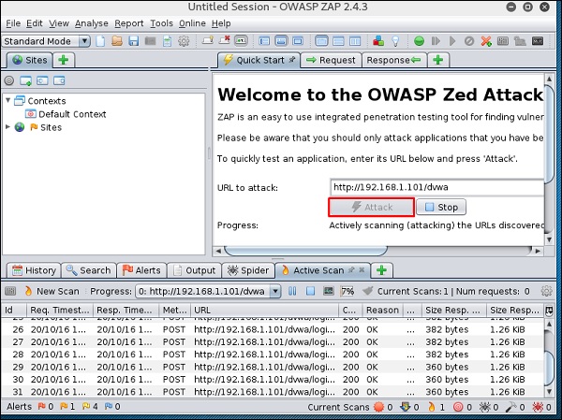Toggle the green break-on-all-requests circle
The height and width of the screenshot is (420, 562).
pos(419,41)
